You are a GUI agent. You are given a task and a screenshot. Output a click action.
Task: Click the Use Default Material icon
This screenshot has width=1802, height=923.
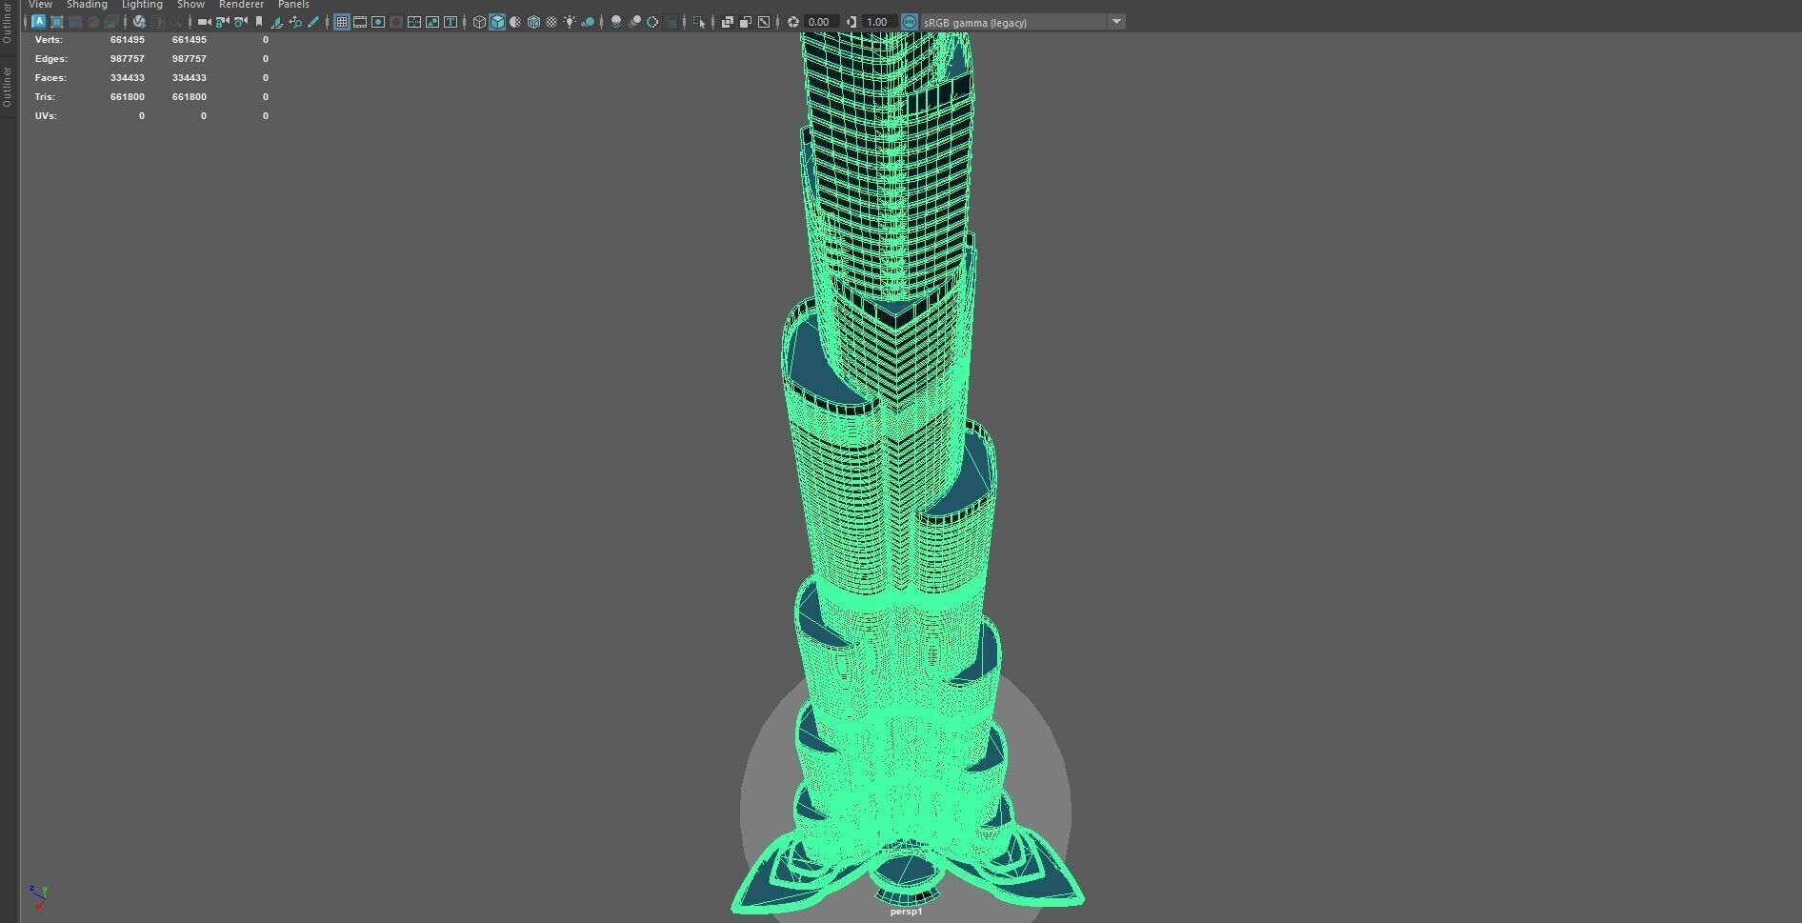click(x=515, y=21)
